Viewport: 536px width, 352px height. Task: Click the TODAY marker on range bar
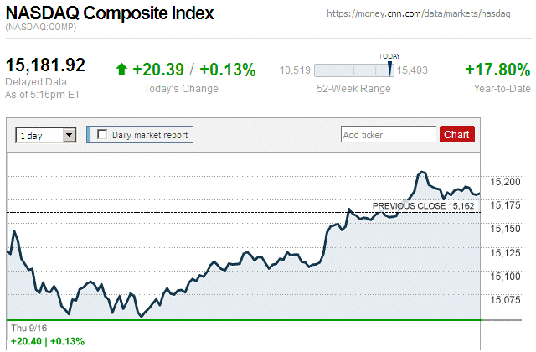(389, 69)
